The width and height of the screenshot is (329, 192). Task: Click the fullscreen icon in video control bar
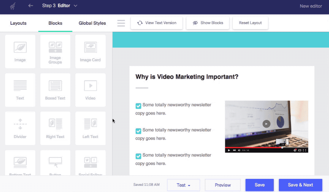[x=305, y=150]
